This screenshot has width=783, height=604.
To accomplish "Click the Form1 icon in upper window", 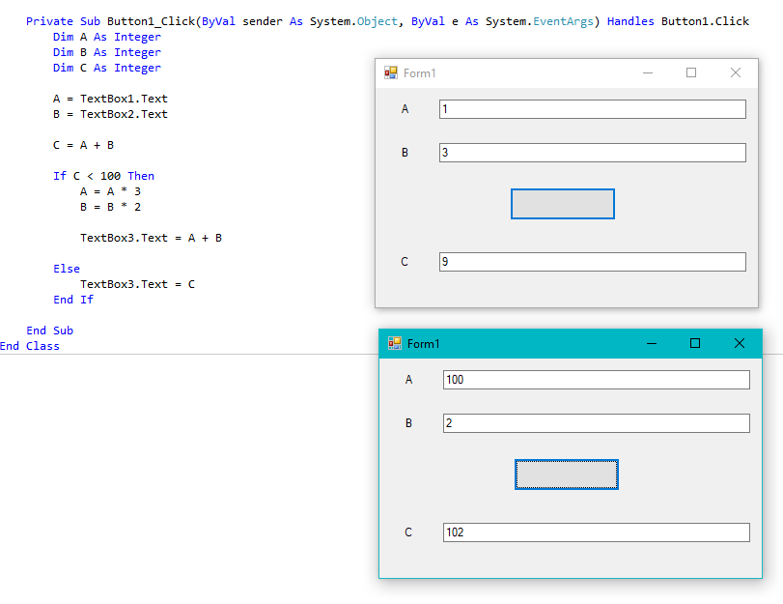I will point(390,73).
